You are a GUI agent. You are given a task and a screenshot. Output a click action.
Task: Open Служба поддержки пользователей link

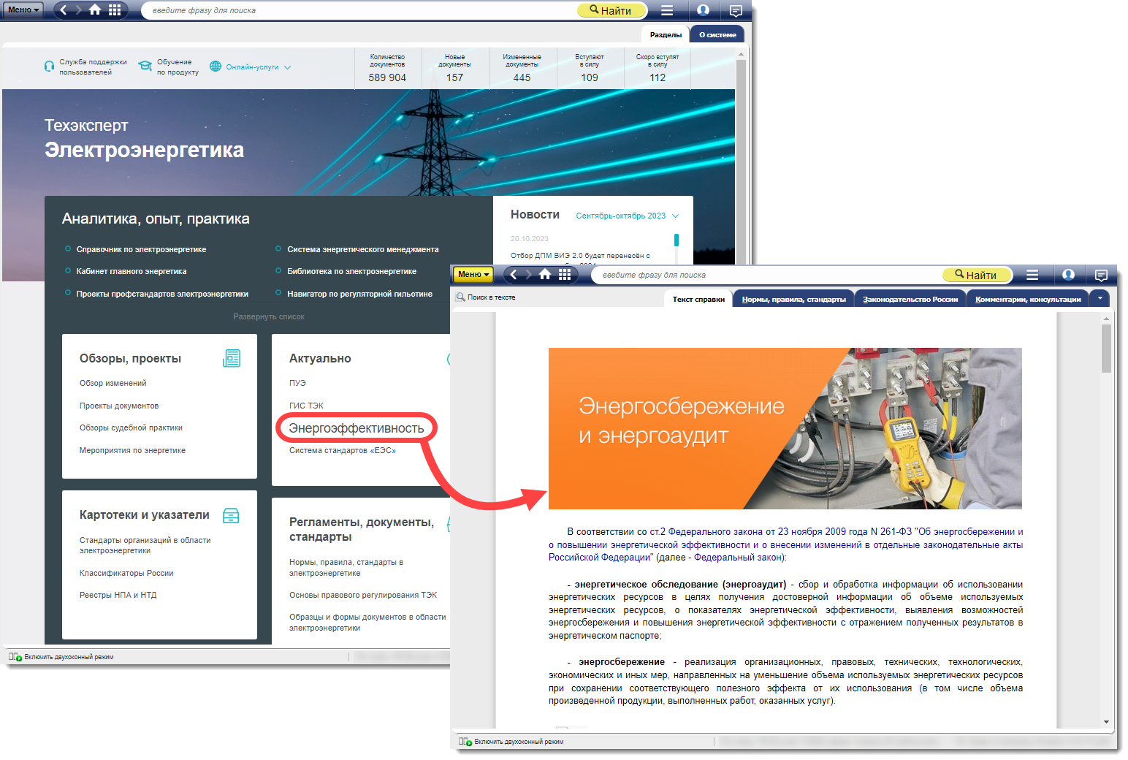(x=93, y=67)
